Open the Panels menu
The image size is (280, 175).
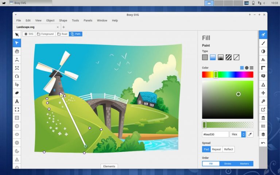pos(88,20)
